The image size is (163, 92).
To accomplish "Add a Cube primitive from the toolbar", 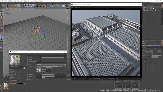I will pyautogui.click(x=48, y=6).
